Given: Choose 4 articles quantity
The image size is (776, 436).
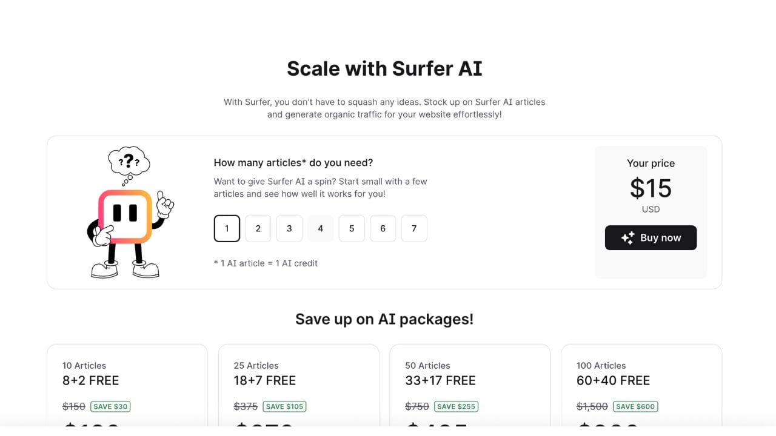Looking at the screenshot, I should [x=321, y=228].
